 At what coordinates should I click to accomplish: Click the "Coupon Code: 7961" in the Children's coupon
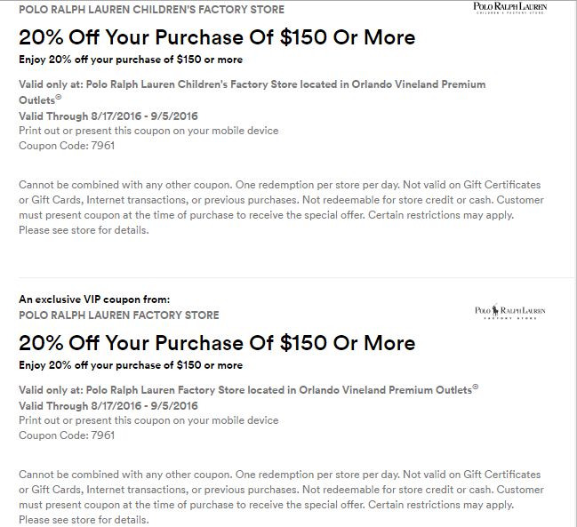coord(67,145)
